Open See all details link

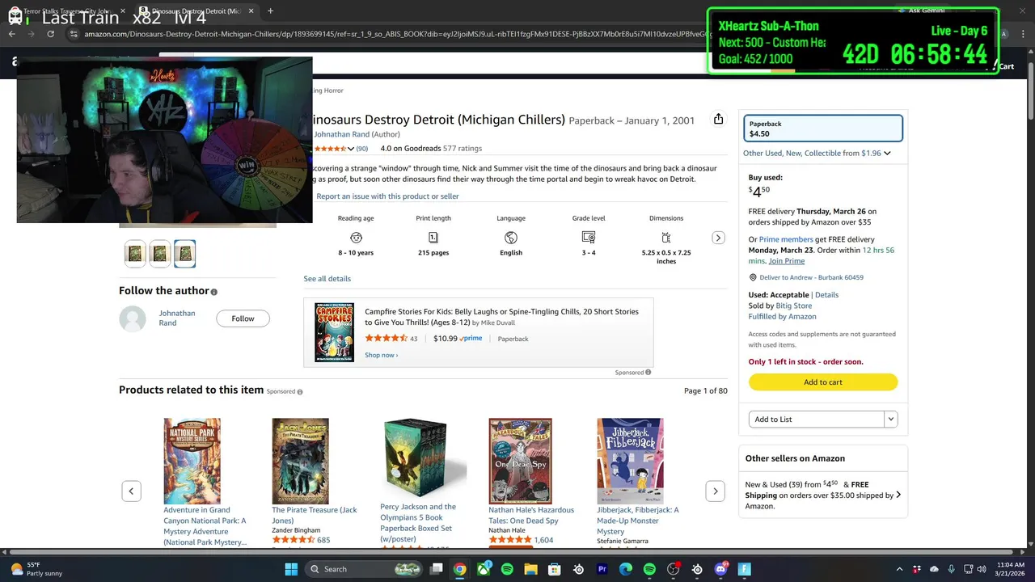click(327, 279)
